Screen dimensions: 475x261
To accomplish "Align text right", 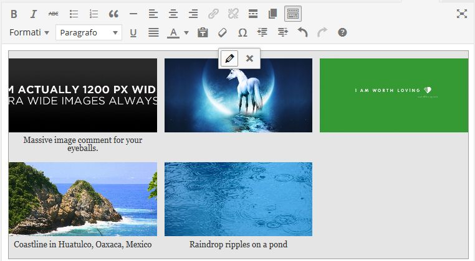I will [x=193, y=14].
